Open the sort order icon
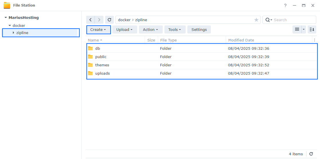Image resolution: width=320 pixels, height=159 pixels. (x=312, y=29)
